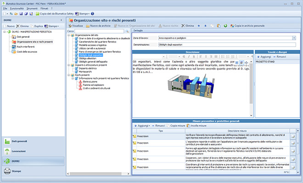
Task: Open the Funzionalità menu
Action: coord(16,9)
